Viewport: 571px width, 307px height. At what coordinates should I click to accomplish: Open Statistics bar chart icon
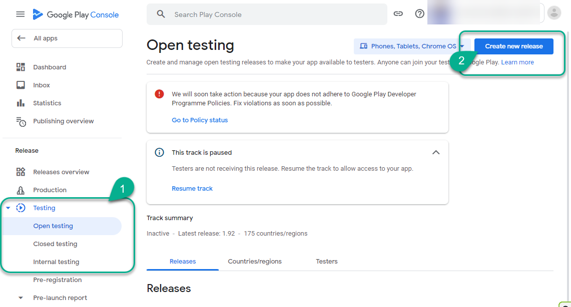click(21, 103)
